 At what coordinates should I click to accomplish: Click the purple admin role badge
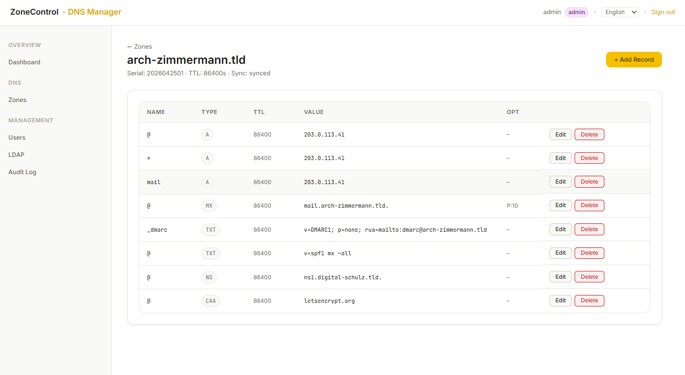coord(577,12)
